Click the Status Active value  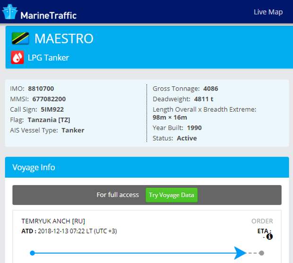point(187,138)
